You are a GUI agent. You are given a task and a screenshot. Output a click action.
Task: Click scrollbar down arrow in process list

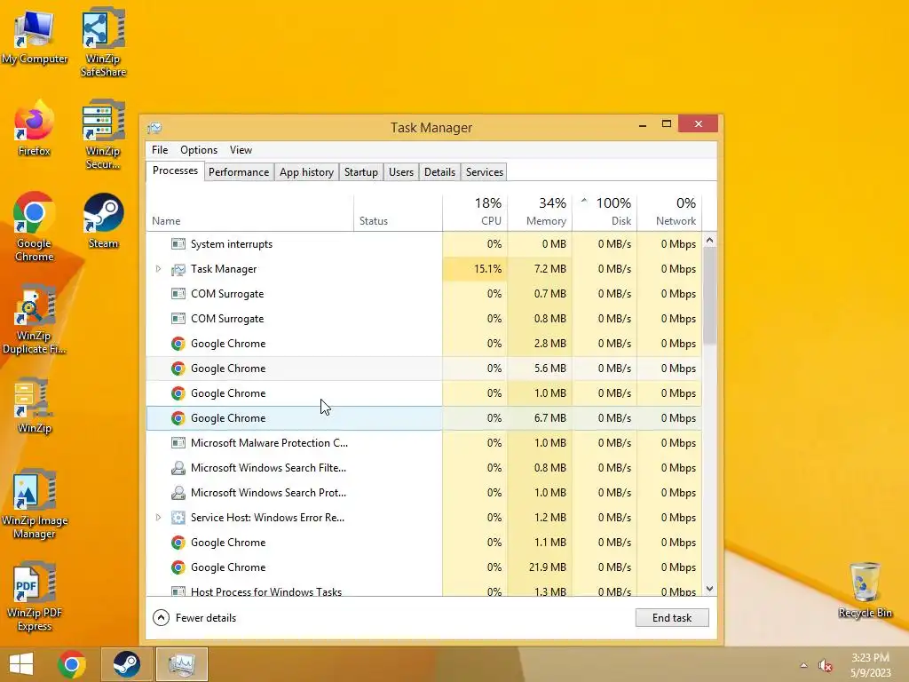(709, 589)
